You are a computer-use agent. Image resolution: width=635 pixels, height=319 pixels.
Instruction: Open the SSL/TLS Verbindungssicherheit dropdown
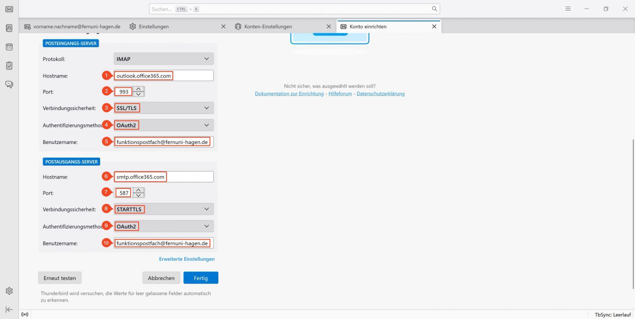163,107
